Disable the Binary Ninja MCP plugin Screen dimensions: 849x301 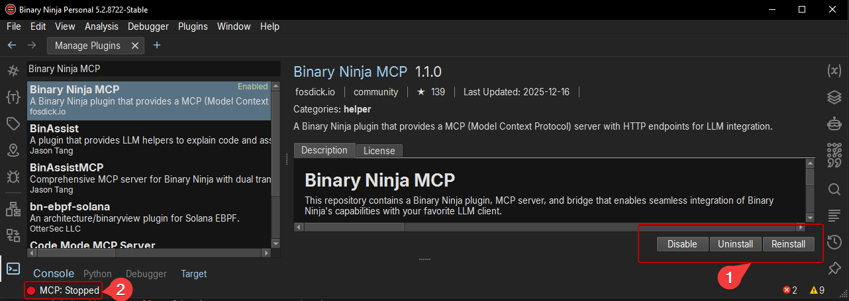[682, 244]
